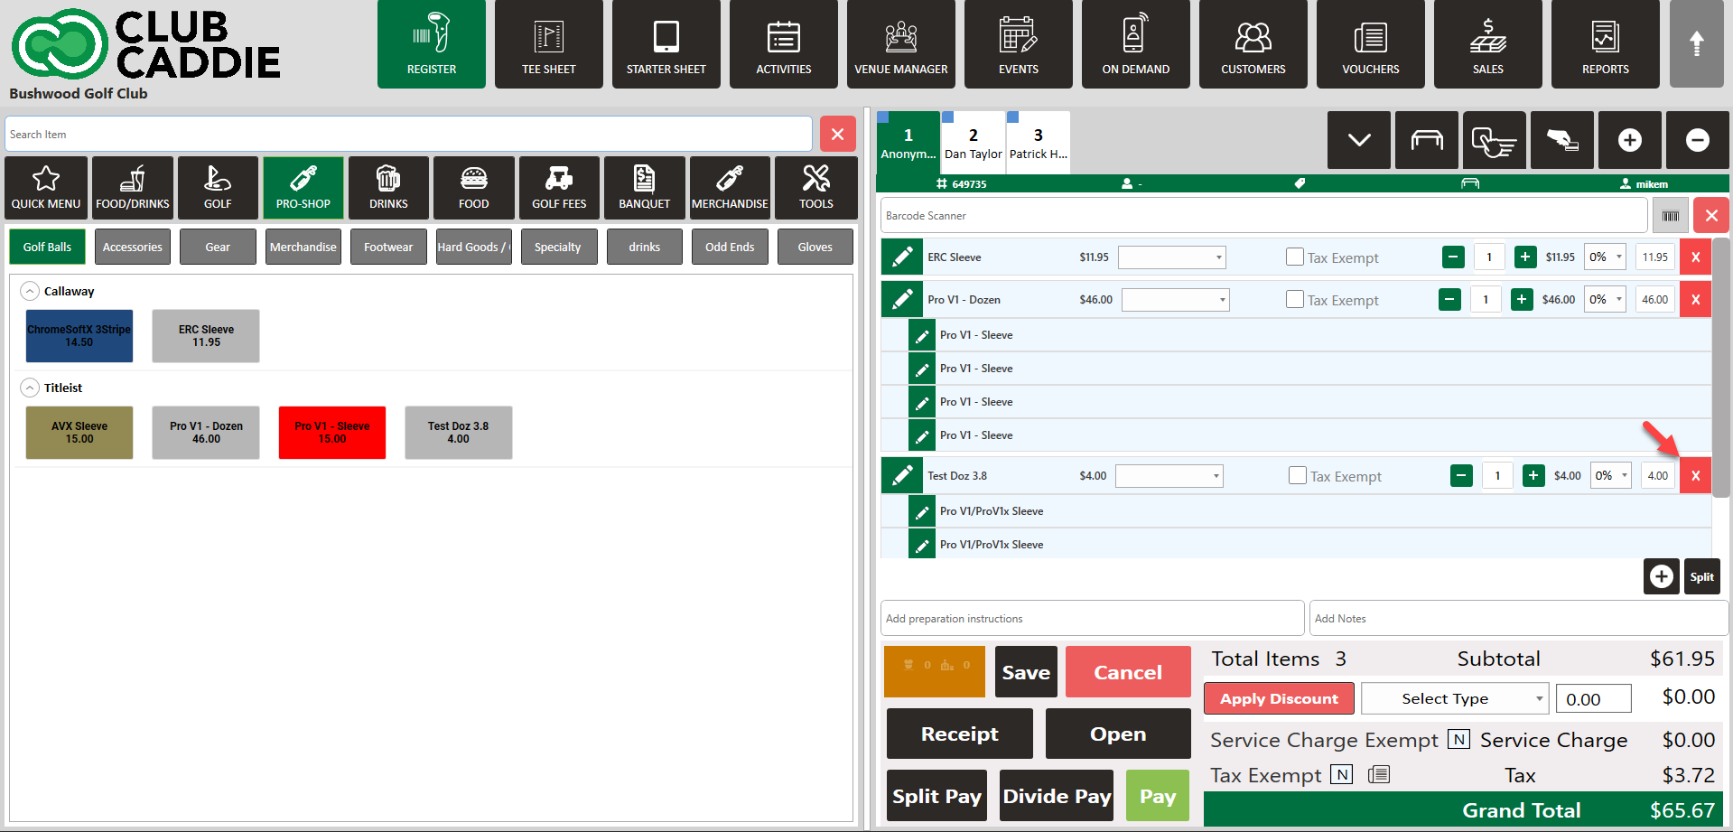Switch to Dan Taylor's cart tab

click(973, 142)
